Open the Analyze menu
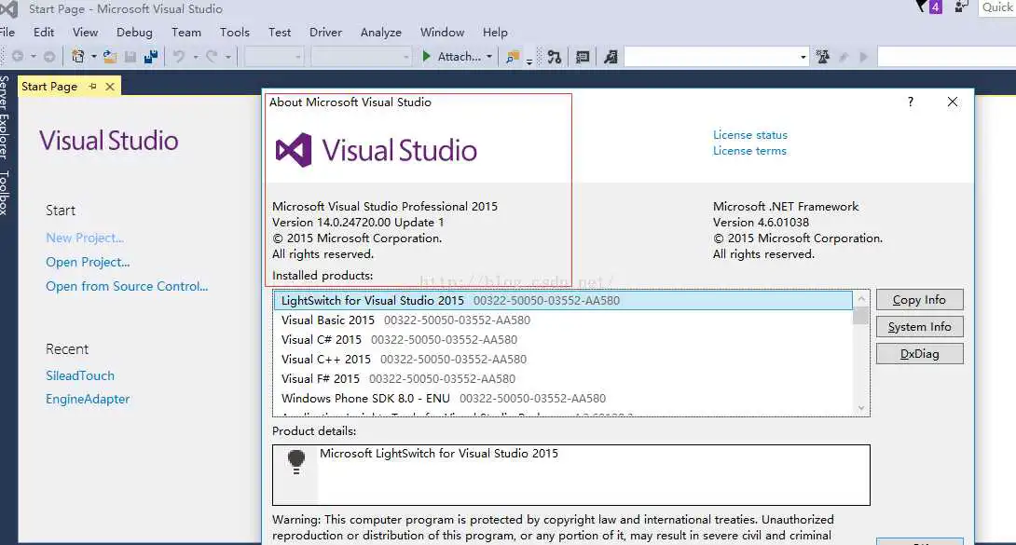This screenshot has height=545, width=1016. coord(380,32)
